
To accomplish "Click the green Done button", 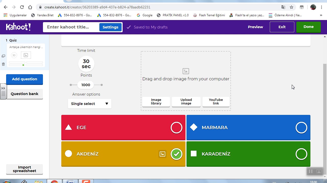I will pos(309,27).
